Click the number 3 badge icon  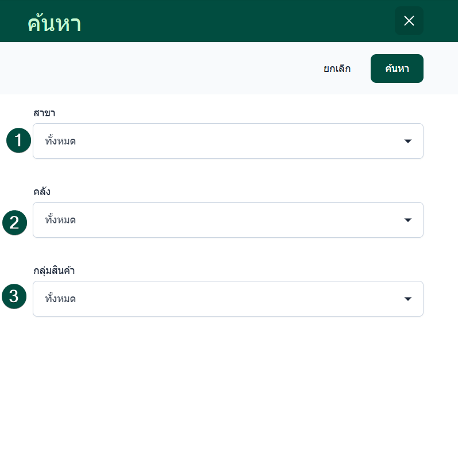pos(14,296)
